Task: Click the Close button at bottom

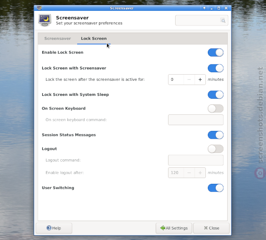Action: point(212,228)
